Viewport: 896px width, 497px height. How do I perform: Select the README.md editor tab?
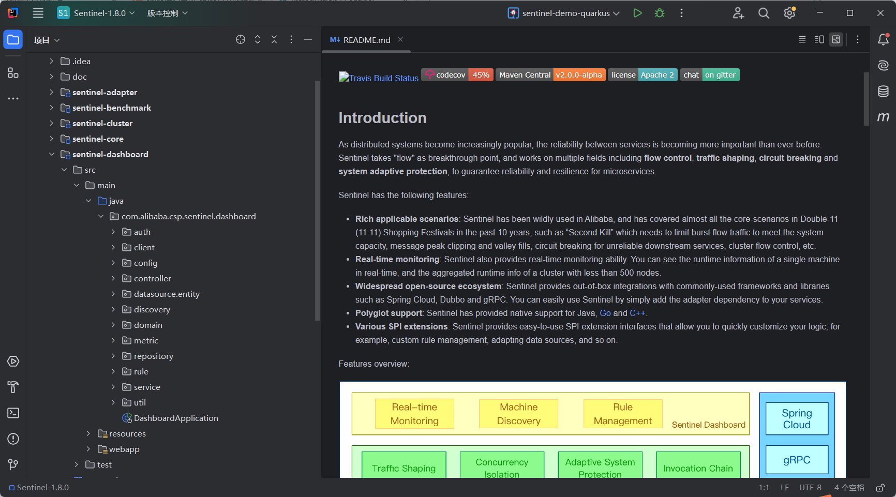tap(366, 40)
